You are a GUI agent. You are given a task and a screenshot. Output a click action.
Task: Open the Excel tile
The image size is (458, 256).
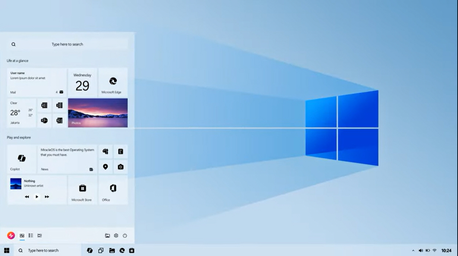tap(59, 105)
